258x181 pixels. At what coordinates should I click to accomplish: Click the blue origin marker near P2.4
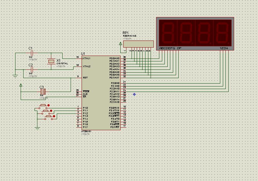click(x=134, y=94)
